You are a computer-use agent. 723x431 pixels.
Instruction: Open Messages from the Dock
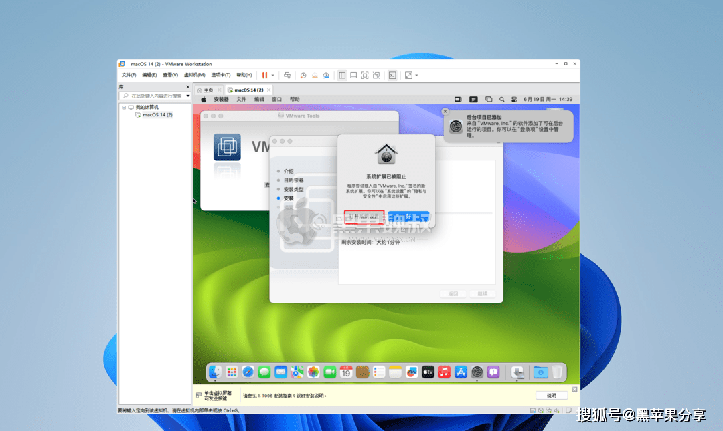point(264,372)
